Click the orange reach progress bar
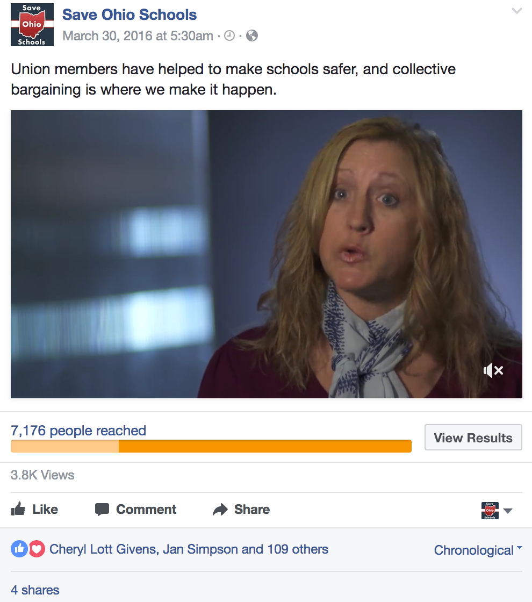 tap(211, 446)
